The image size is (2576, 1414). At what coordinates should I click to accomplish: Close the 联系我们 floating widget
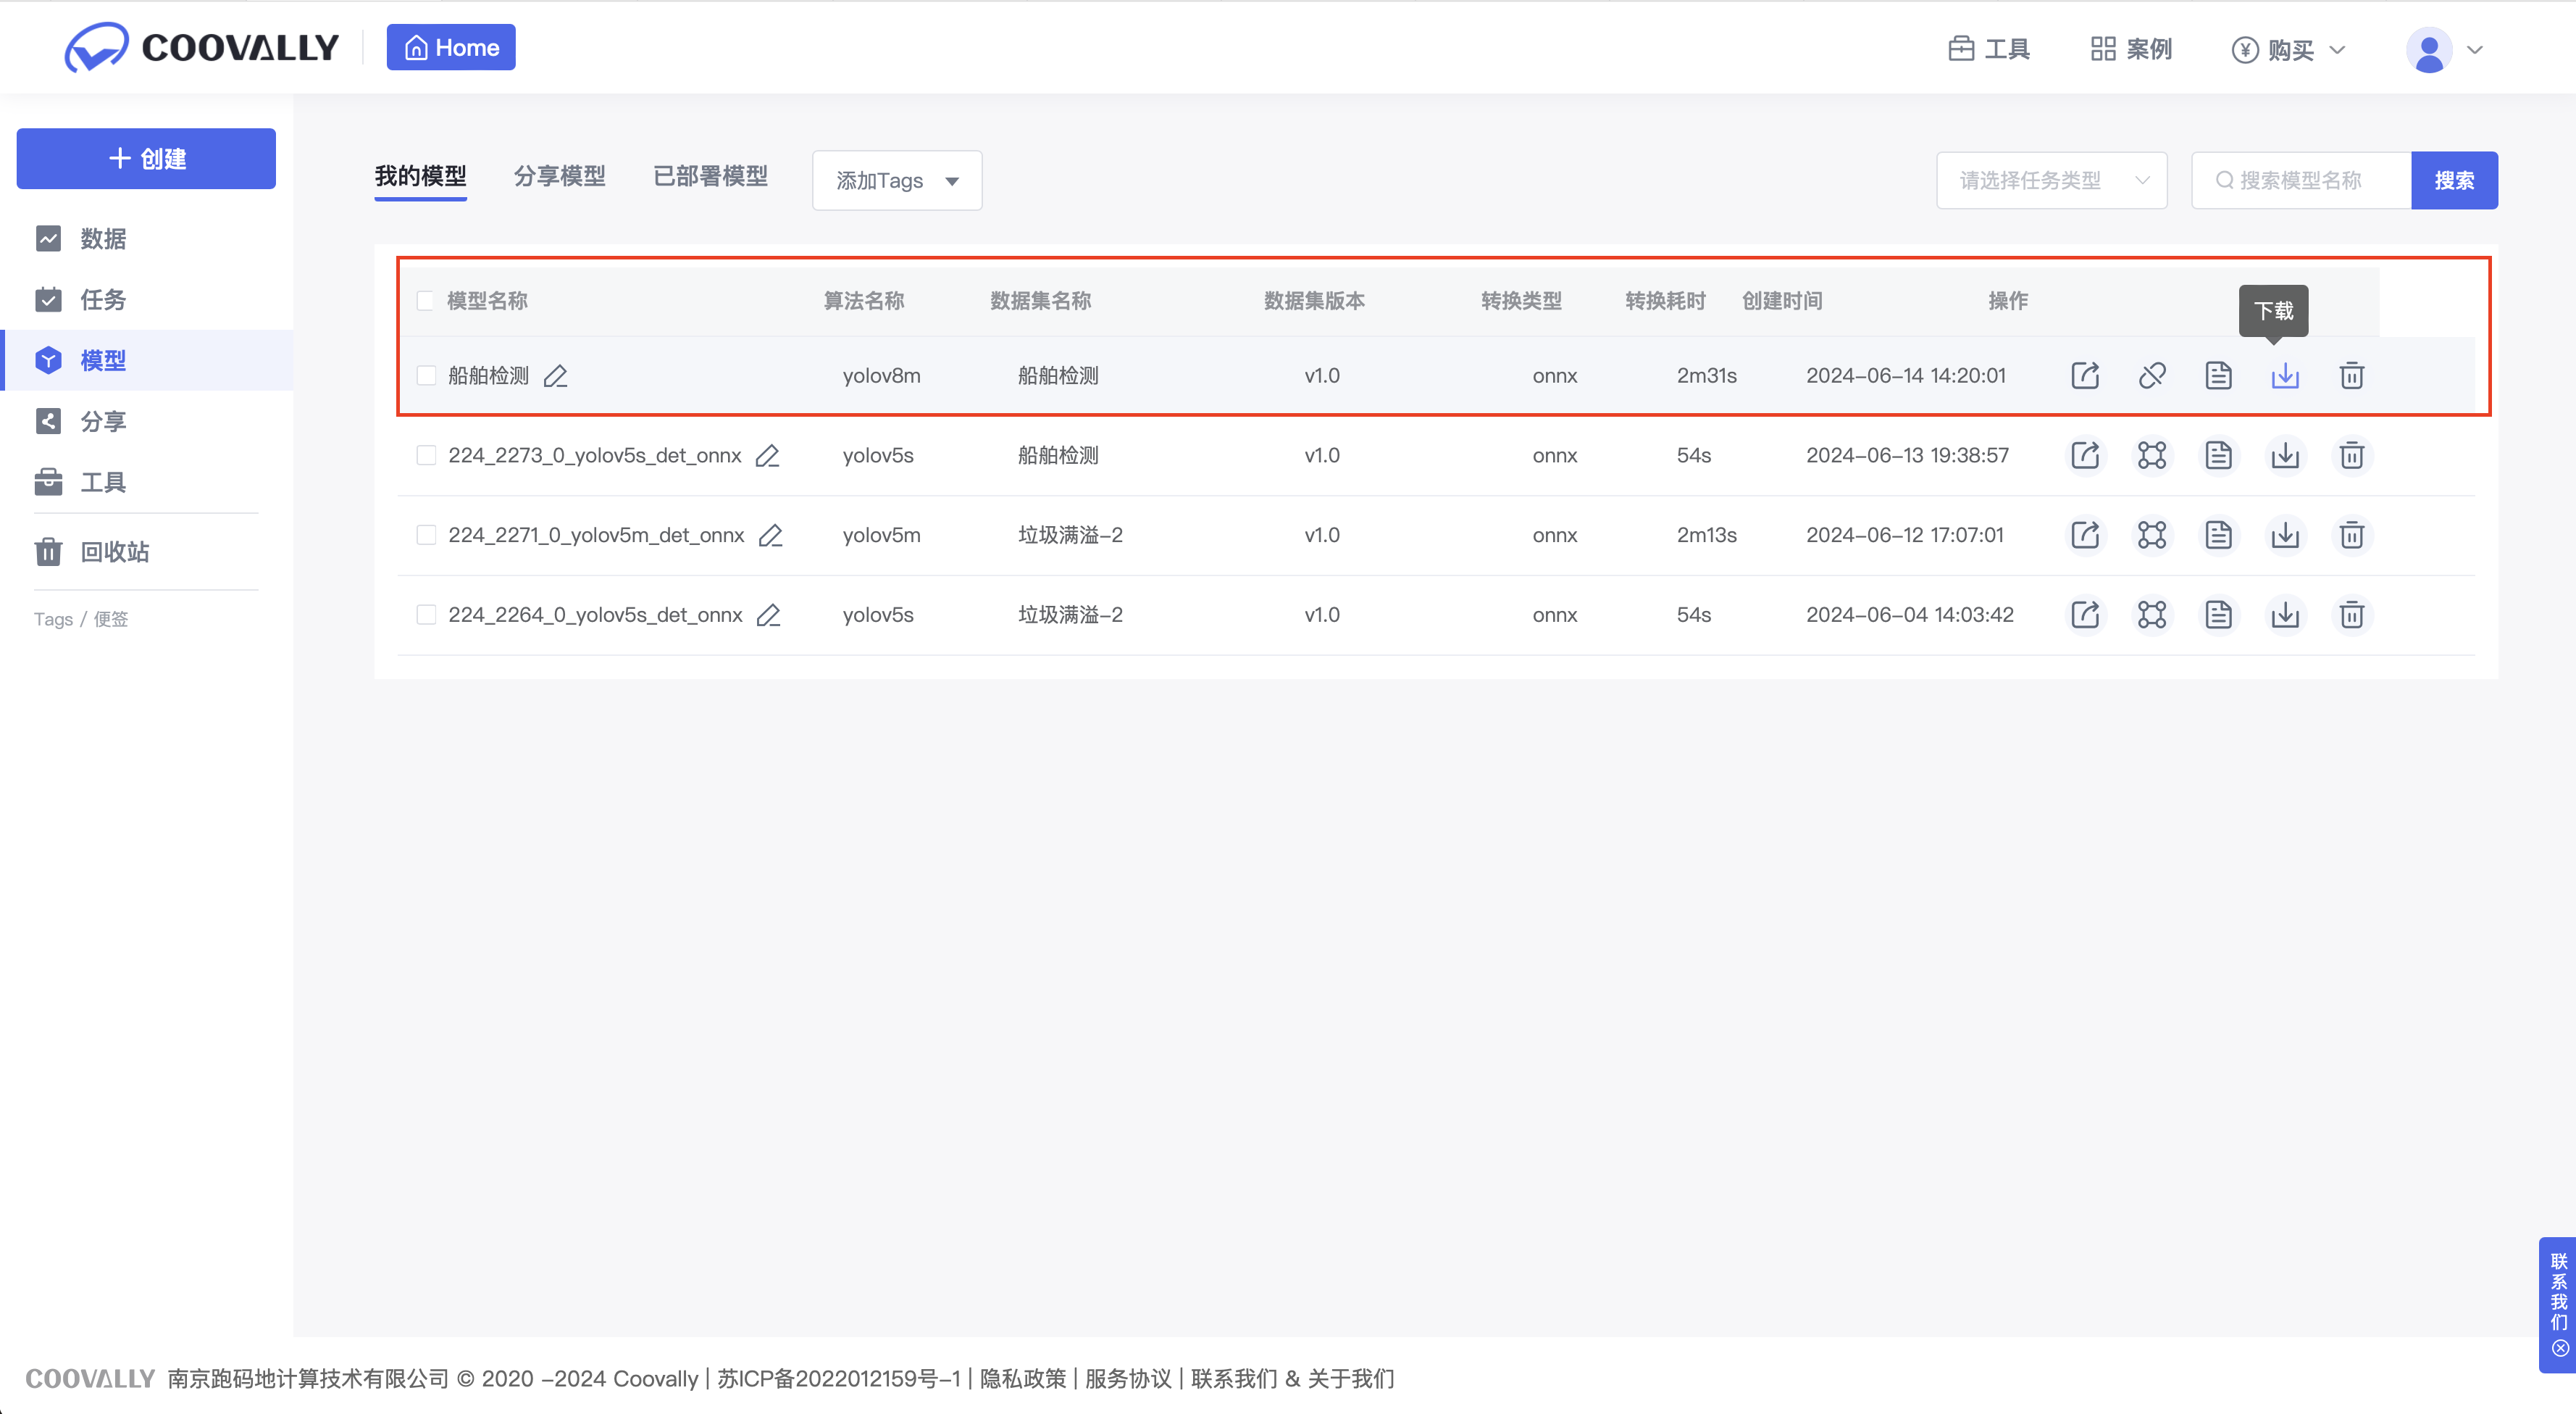2560,1348
